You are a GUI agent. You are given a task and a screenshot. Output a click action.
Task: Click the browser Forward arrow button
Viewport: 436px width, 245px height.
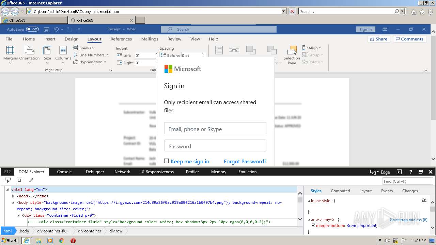pyautogui.click(x=15, y=11)
